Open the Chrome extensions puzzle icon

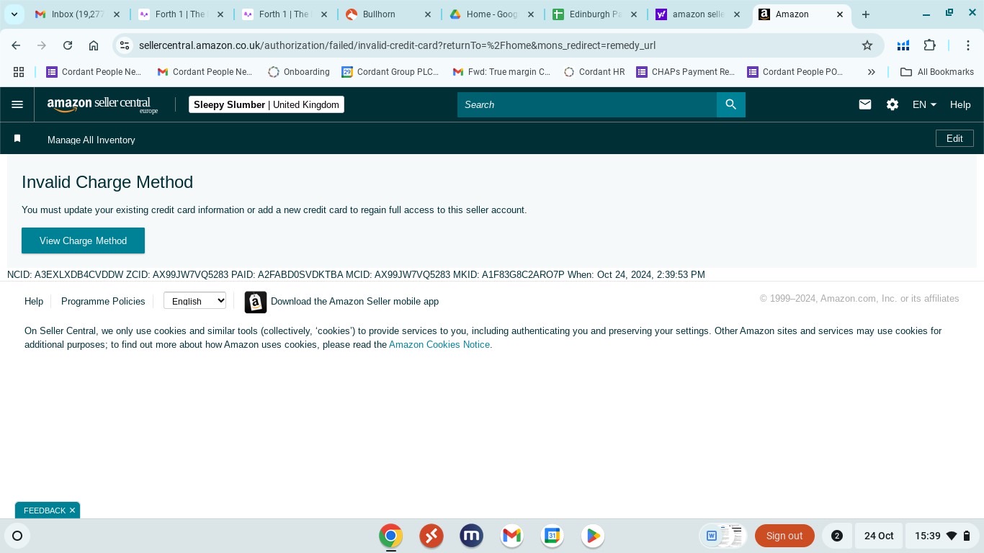tap(930, 45)
